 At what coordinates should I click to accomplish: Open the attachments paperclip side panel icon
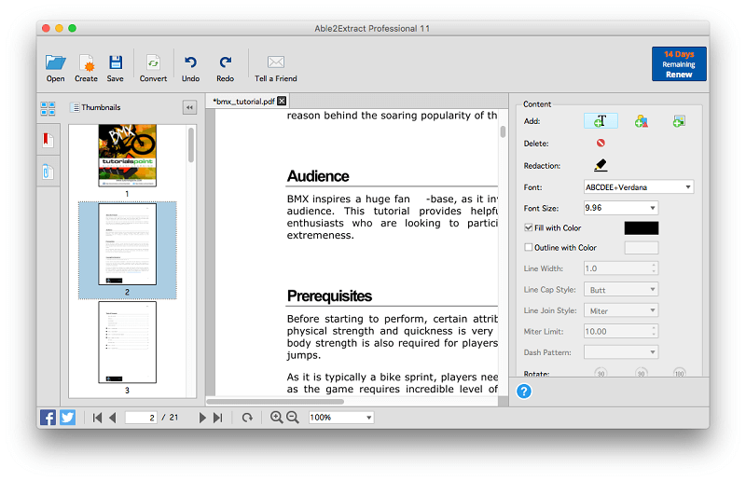tap(48, 172)
